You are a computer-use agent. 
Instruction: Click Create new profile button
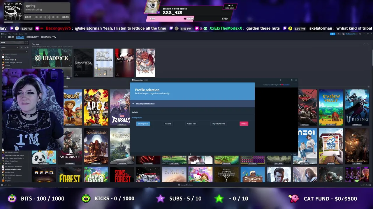191,124
